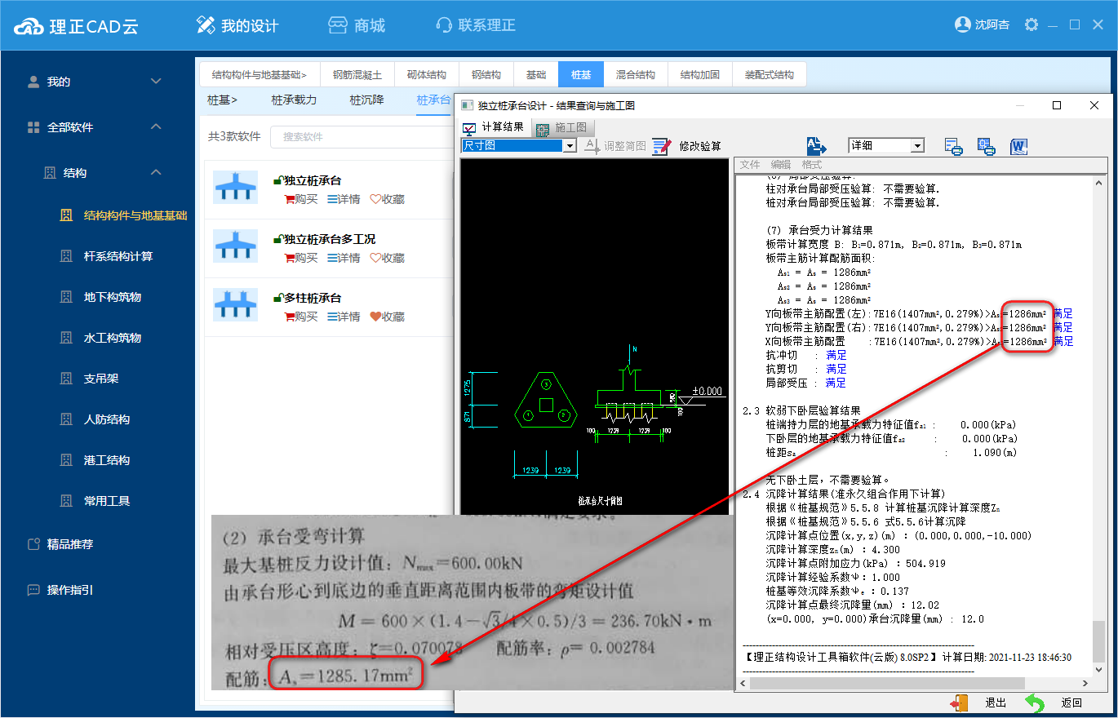
Task: Open 详情 for 独立桩承台
Action: (x=344, y=199)
